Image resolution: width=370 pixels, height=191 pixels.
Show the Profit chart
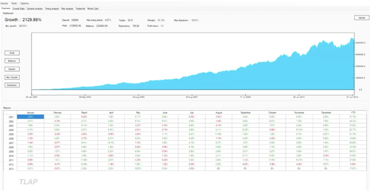(12, 53)
